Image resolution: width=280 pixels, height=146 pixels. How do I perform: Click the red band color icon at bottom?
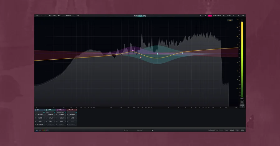[43, 130]
